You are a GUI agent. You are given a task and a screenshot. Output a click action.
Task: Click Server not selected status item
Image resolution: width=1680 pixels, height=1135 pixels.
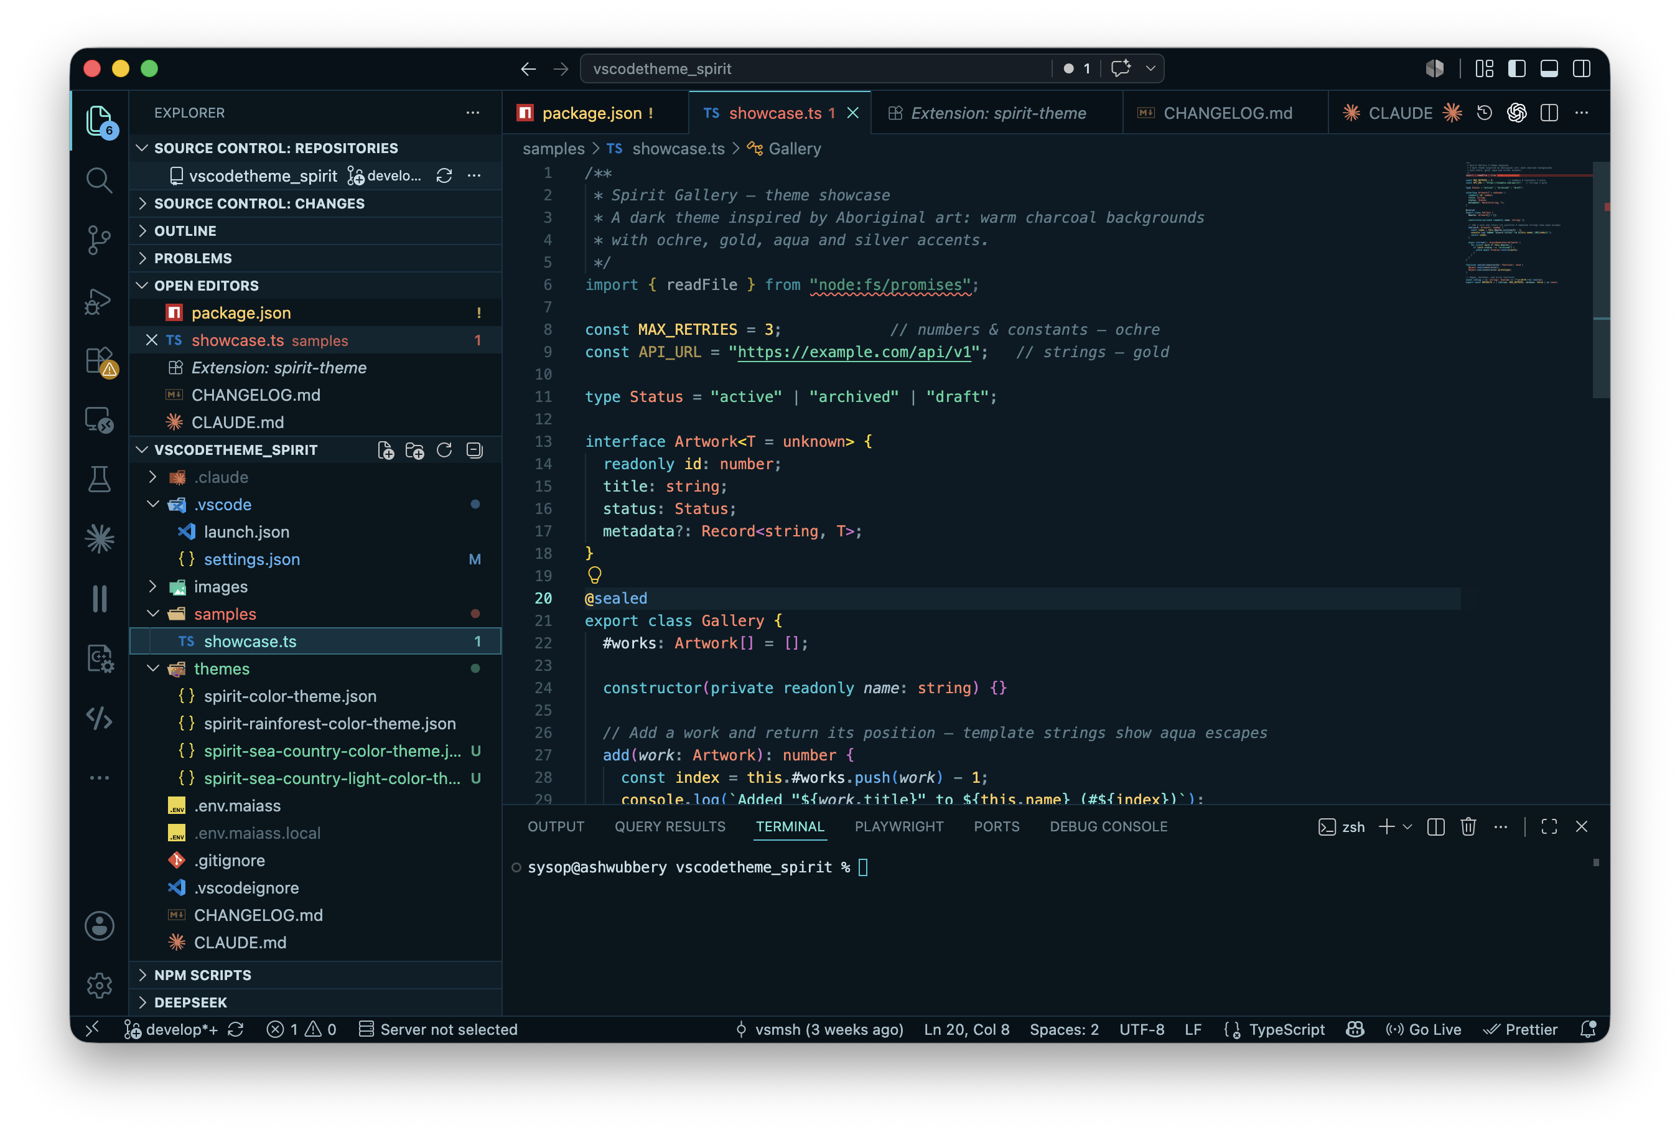[x=438, y=1029]
